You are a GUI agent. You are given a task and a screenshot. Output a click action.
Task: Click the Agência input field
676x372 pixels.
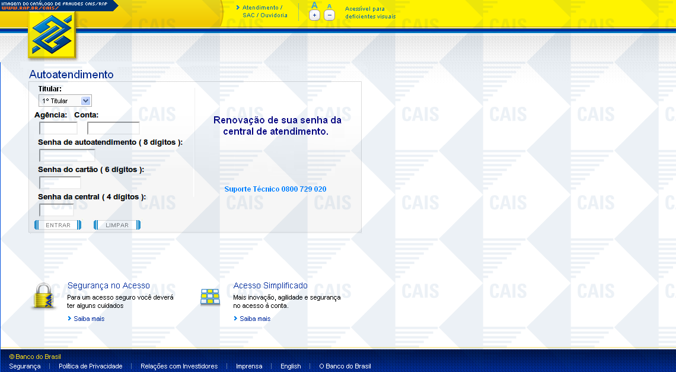pos(58,128)
